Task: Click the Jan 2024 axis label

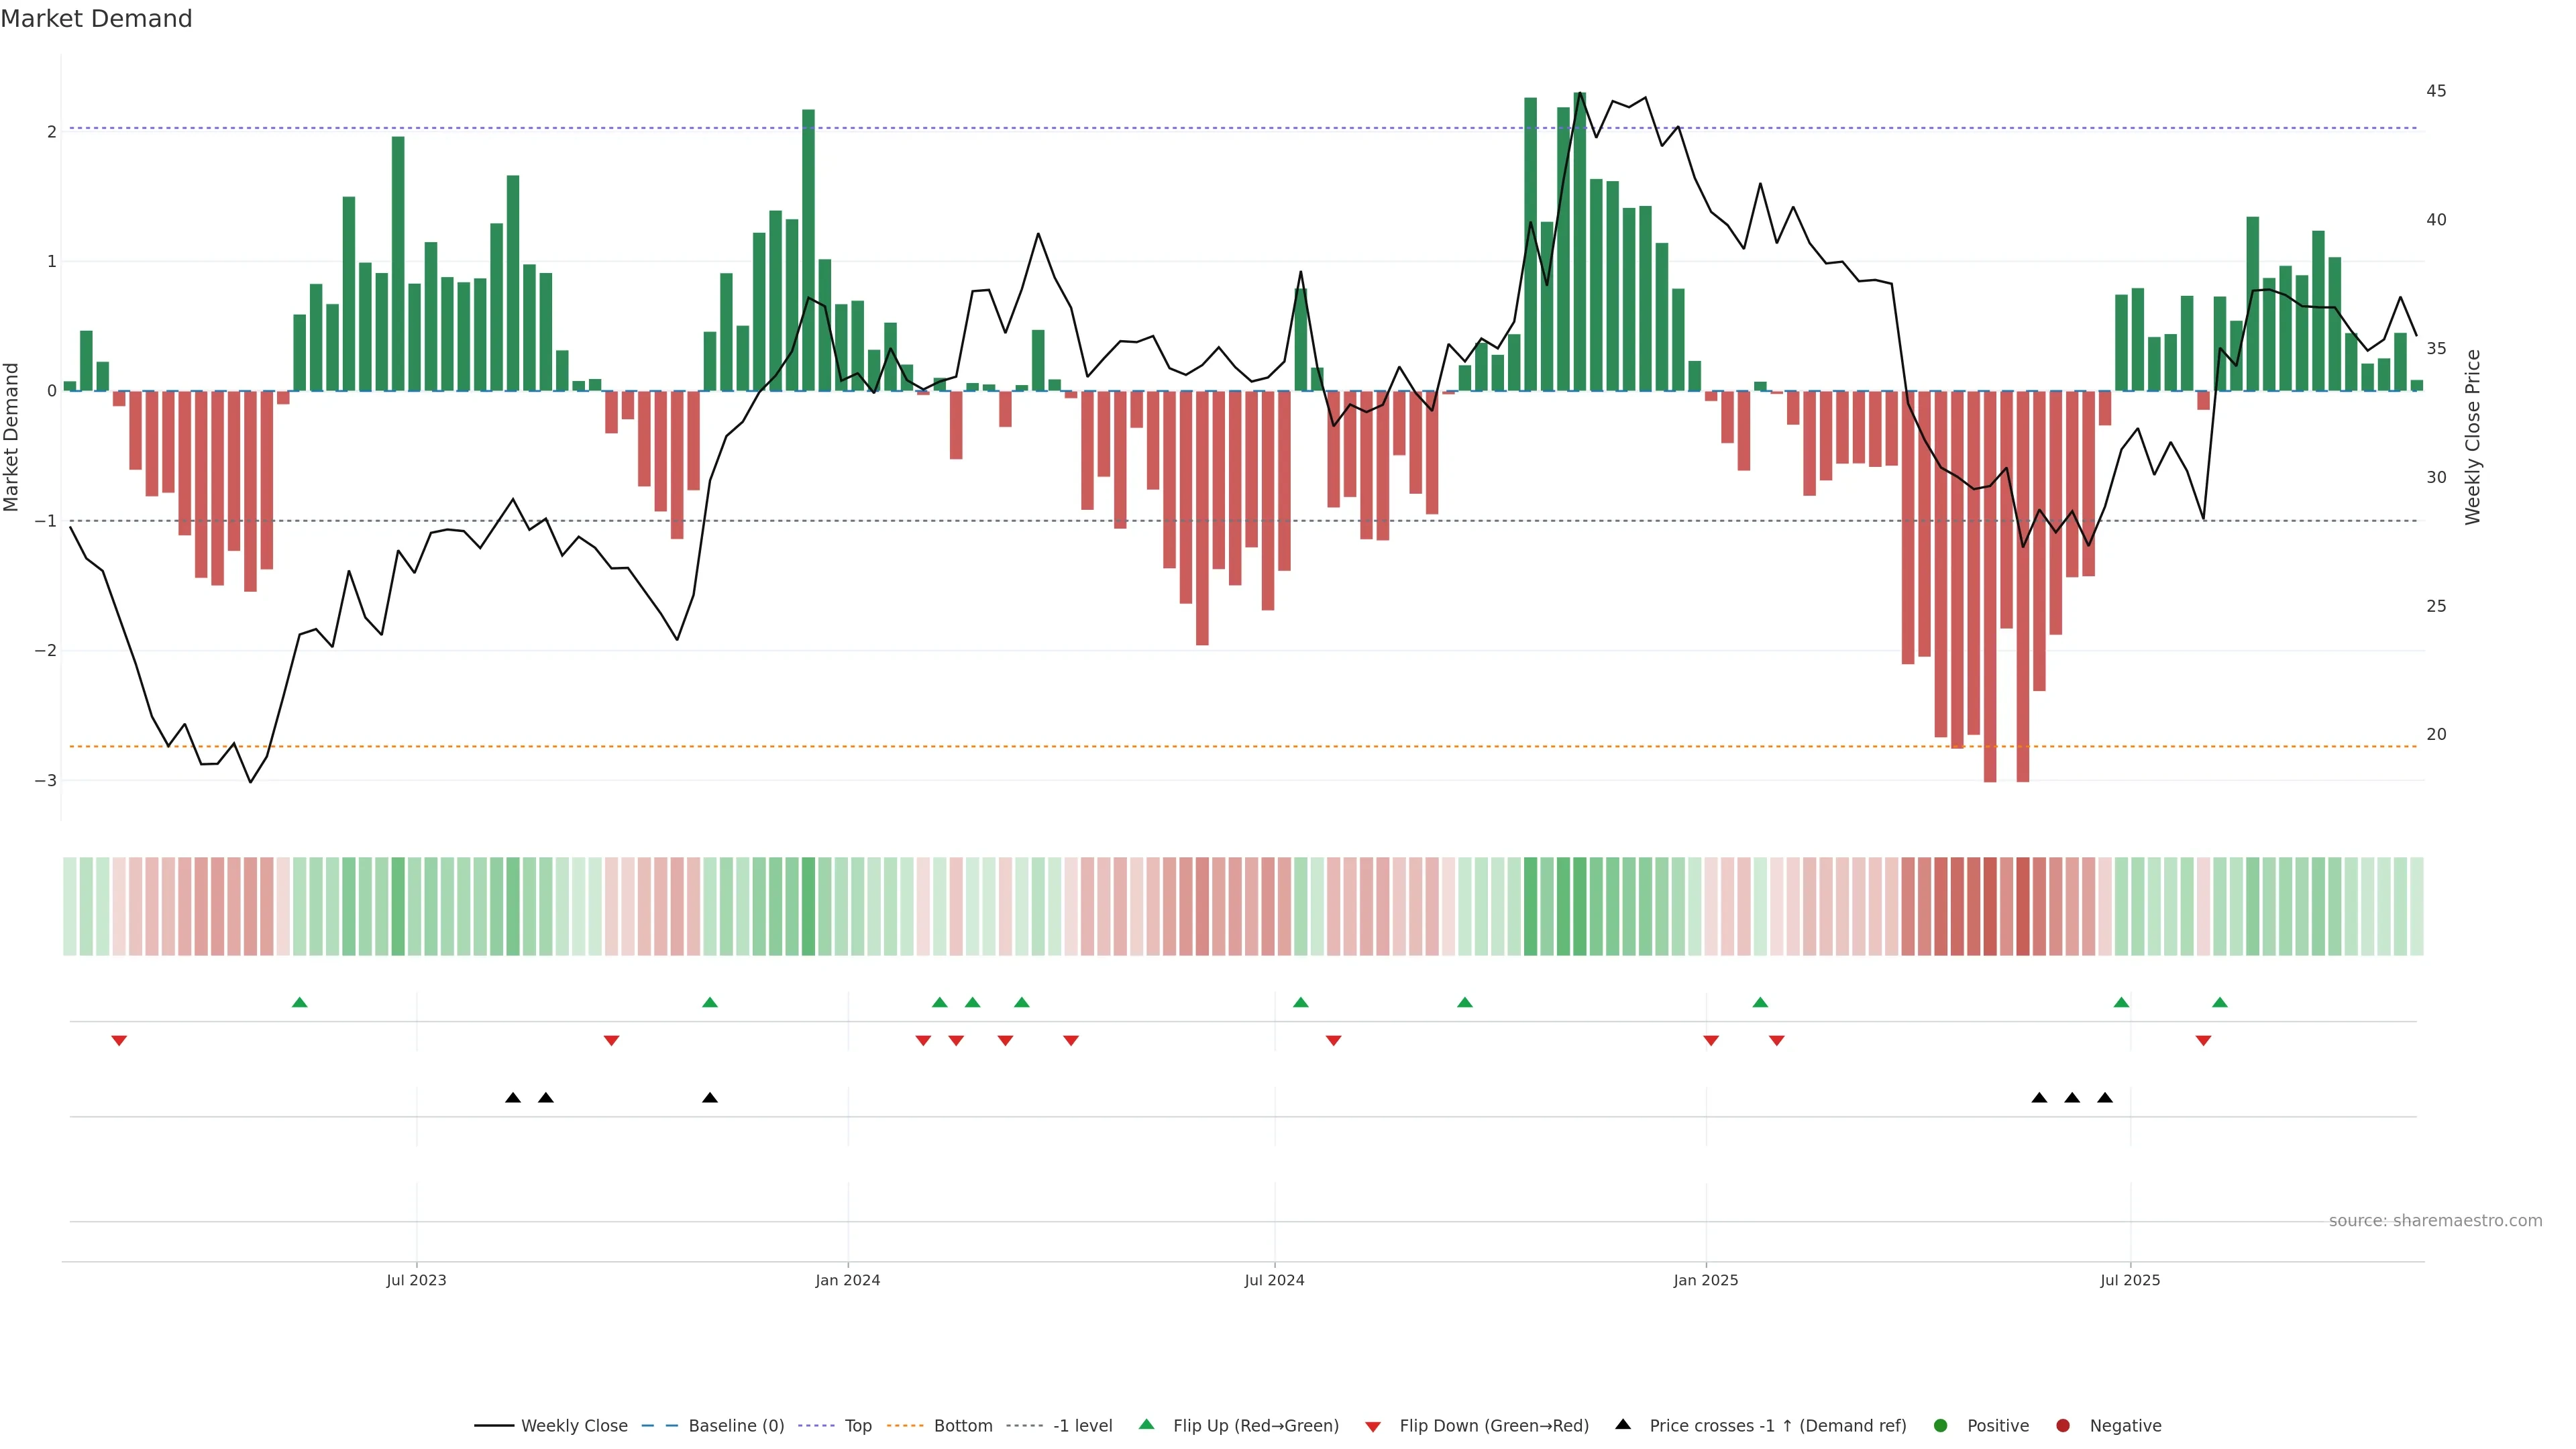Action: click(x=847, y=1280)
